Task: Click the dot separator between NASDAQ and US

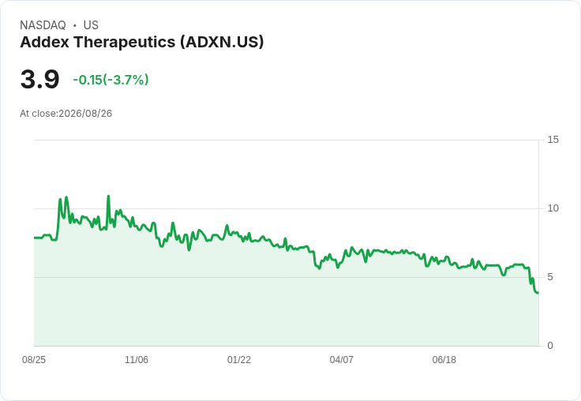Action: 74,25
